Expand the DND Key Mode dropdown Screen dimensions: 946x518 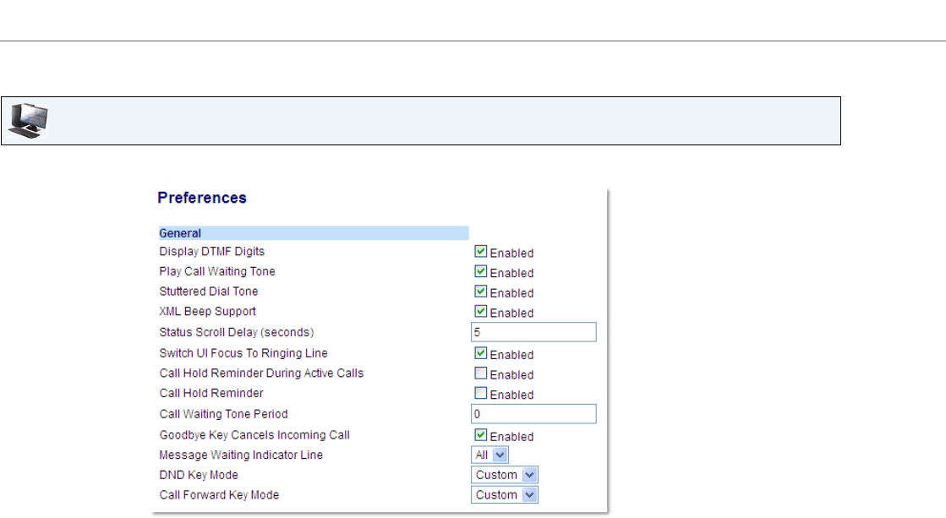505,475
